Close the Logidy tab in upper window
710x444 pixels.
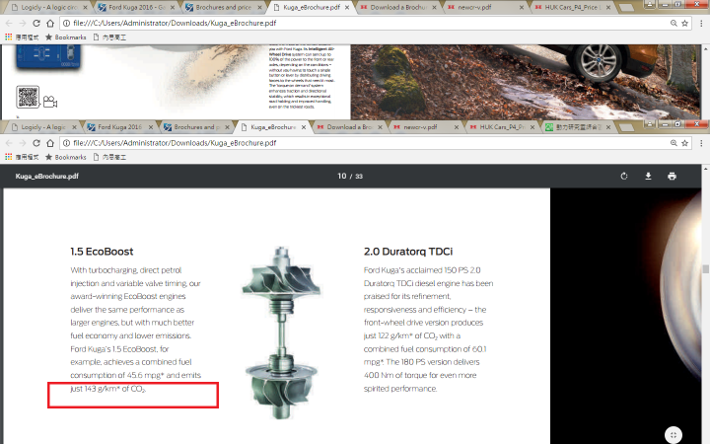click(x=85, y=7)
